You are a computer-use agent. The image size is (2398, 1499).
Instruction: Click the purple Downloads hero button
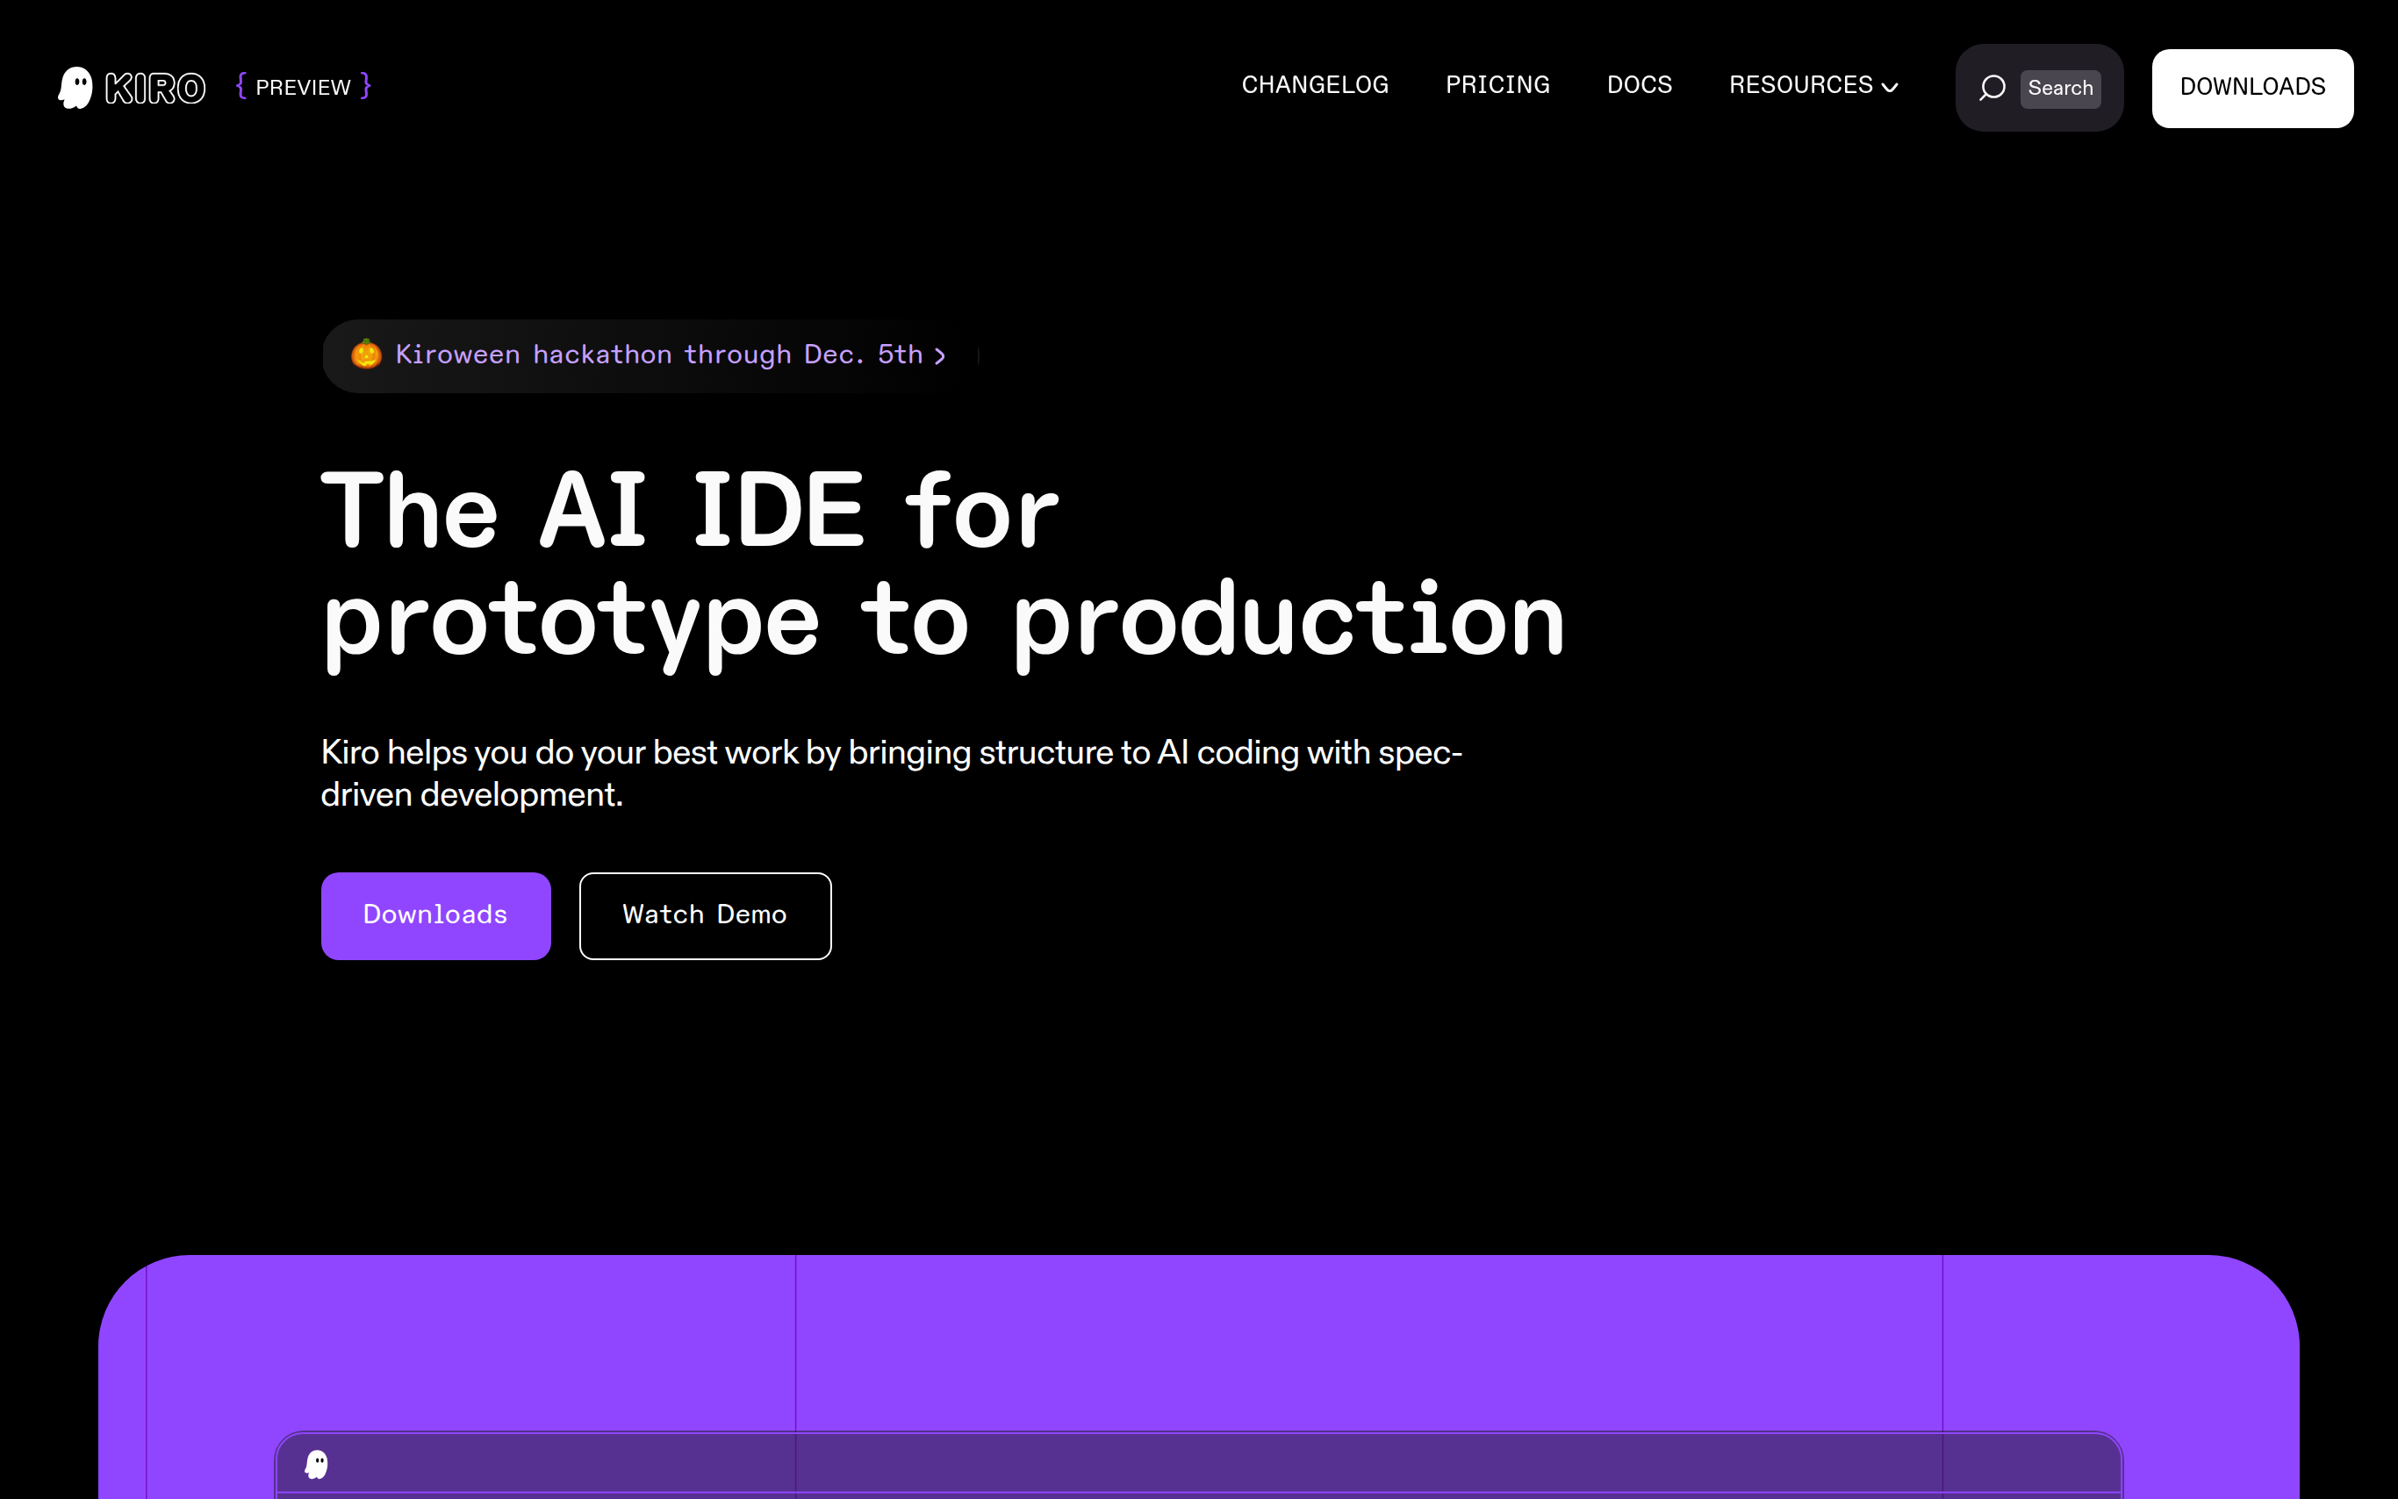coord(435,915)
